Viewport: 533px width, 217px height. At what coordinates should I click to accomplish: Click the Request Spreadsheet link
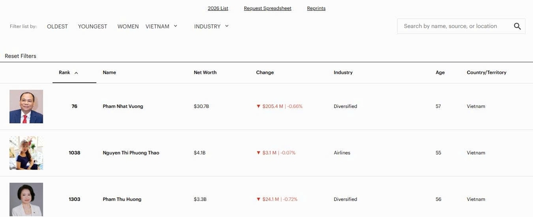[x=267, y=8]
